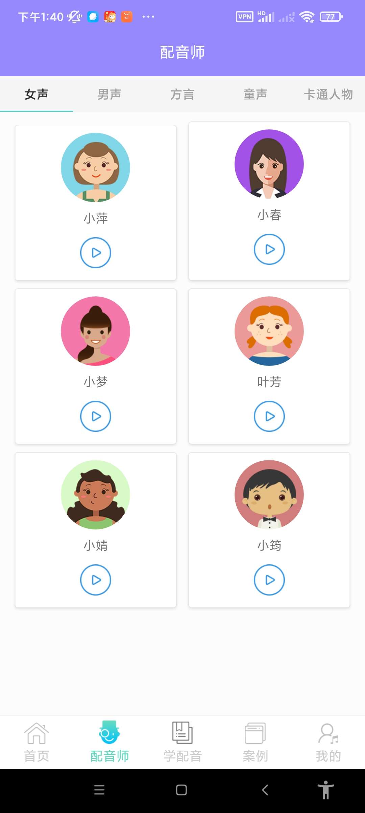Select 女声 tab
Image resolution: width=365 pixels, height=813 pixels.
pos(36,94)
